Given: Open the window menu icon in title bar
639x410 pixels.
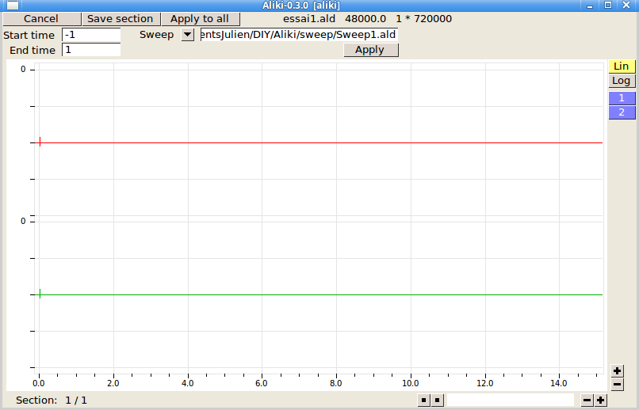Looking at the screenshot, I should (12, 5).
